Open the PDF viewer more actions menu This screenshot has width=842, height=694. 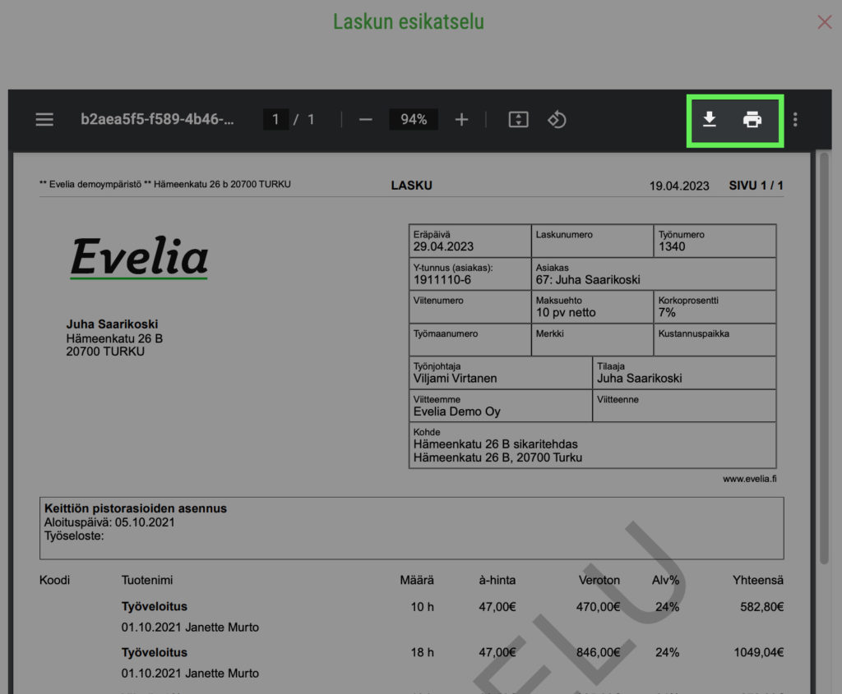point(795,119)
